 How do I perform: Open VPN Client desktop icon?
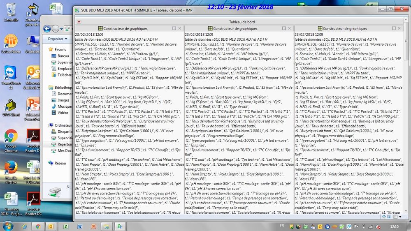(11, 107)
